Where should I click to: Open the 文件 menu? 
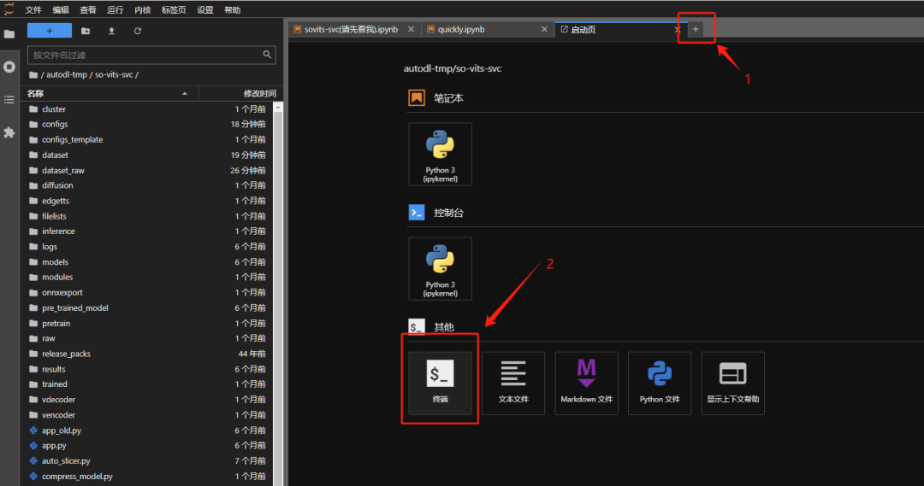click(33, 10)
